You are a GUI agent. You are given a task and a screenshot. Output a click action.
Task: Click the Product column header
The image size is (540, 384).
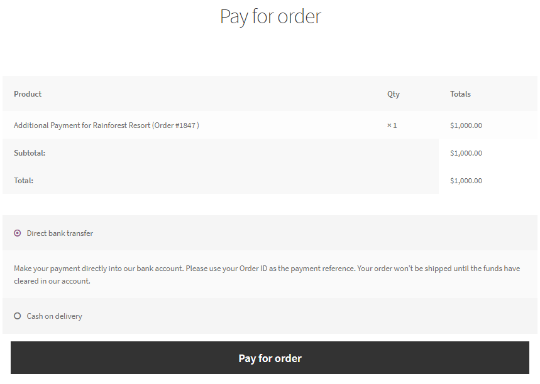(28, 94)
